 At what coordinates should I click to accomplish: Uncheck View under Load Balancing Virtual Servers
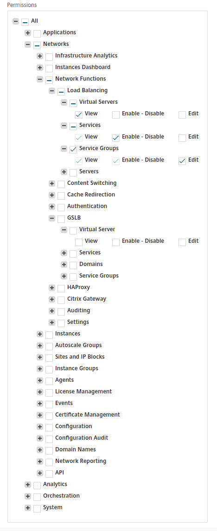79,115
